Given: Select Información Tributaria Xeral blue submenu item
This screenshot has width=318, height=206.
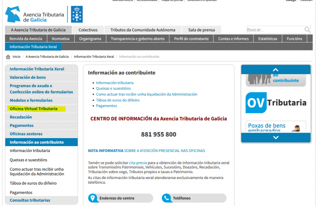Looking at the screenshot, I should coord(33,46).
